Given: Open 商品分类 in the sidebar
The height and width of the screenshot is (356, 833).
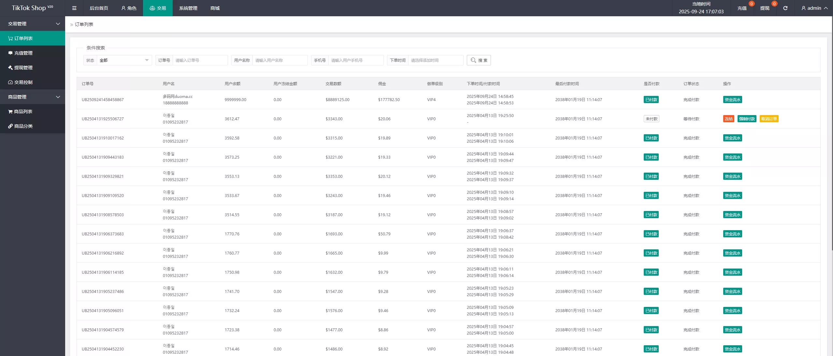Looking at the screenshot, I should pos(23,126).
